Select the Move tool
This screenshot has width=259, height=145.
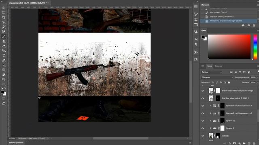coord(4,8)
